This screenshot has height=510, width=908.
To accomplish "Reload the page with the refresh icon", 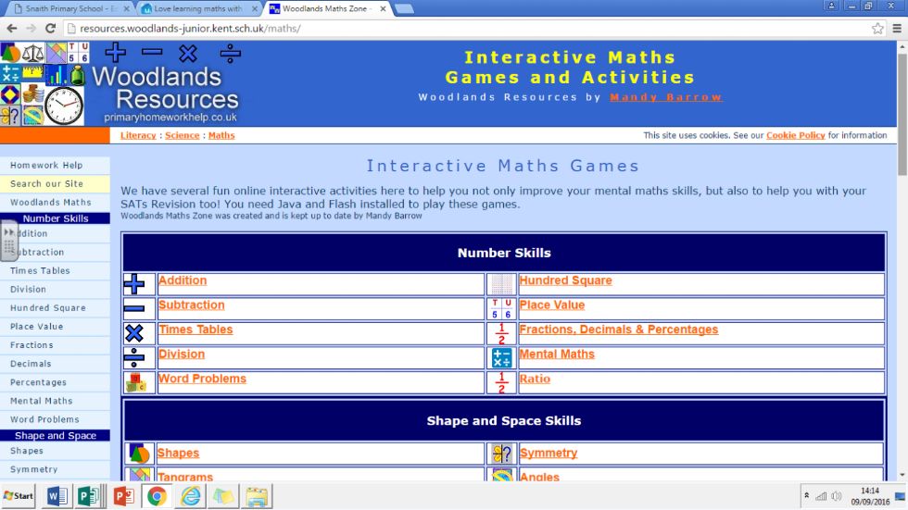I will 50,29.
